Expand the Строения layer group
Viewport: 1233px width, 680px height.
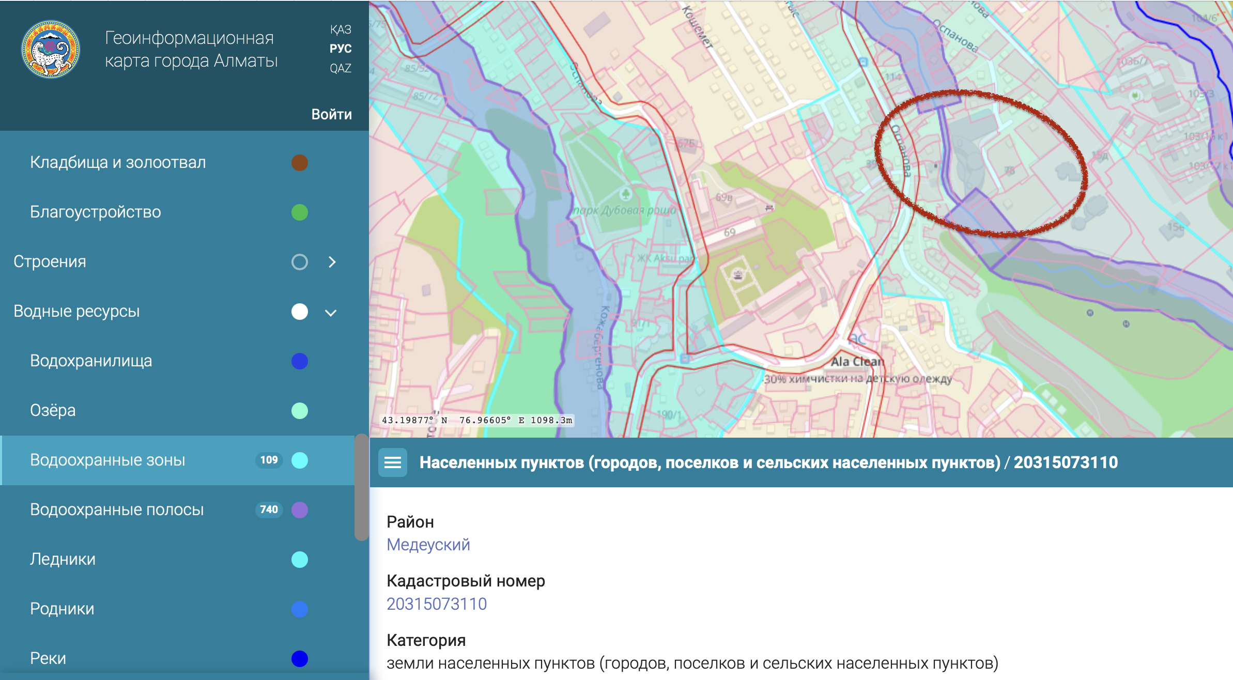tap(332, 262)
